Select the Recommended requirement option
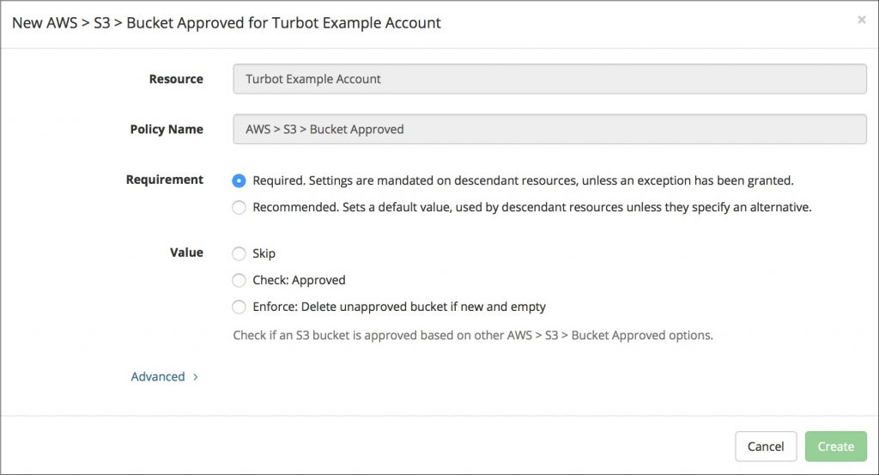This screenshot has height=475, width=879. [239, 208]
